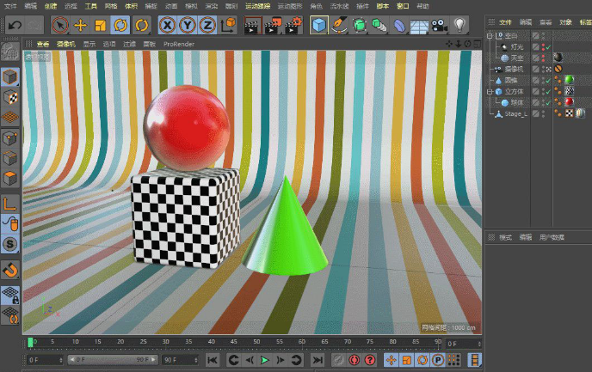Image resolution: width=592 pixels, height=372 pixels.
Task: Collapse the 空白 null object tree
Action: point(489,35)
